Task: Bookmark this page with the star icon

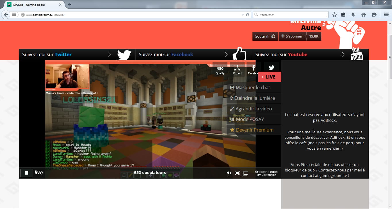Action: pyautogui.click(x=335, y=15)
